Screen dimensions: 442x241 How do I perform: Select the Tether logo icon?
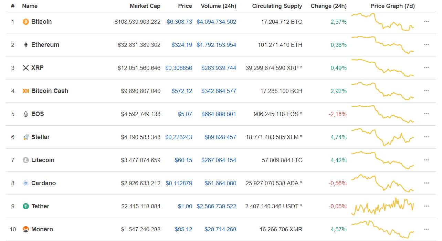click(25, 206)
